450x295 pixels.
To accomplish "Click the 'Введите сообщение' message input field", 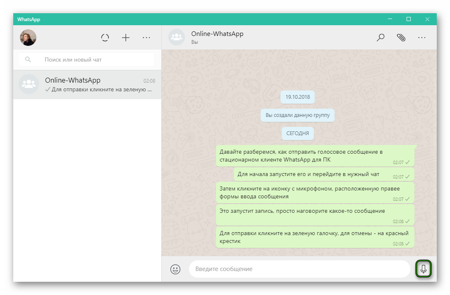I will [299, 269].
